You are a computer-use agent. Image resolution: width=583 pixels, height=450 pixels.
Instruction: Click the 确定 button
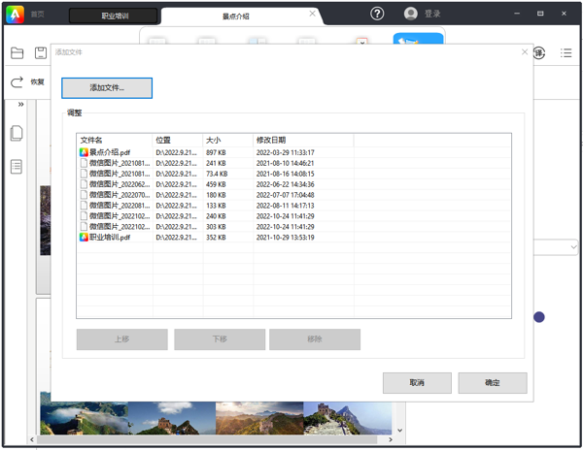coord(493,383)
